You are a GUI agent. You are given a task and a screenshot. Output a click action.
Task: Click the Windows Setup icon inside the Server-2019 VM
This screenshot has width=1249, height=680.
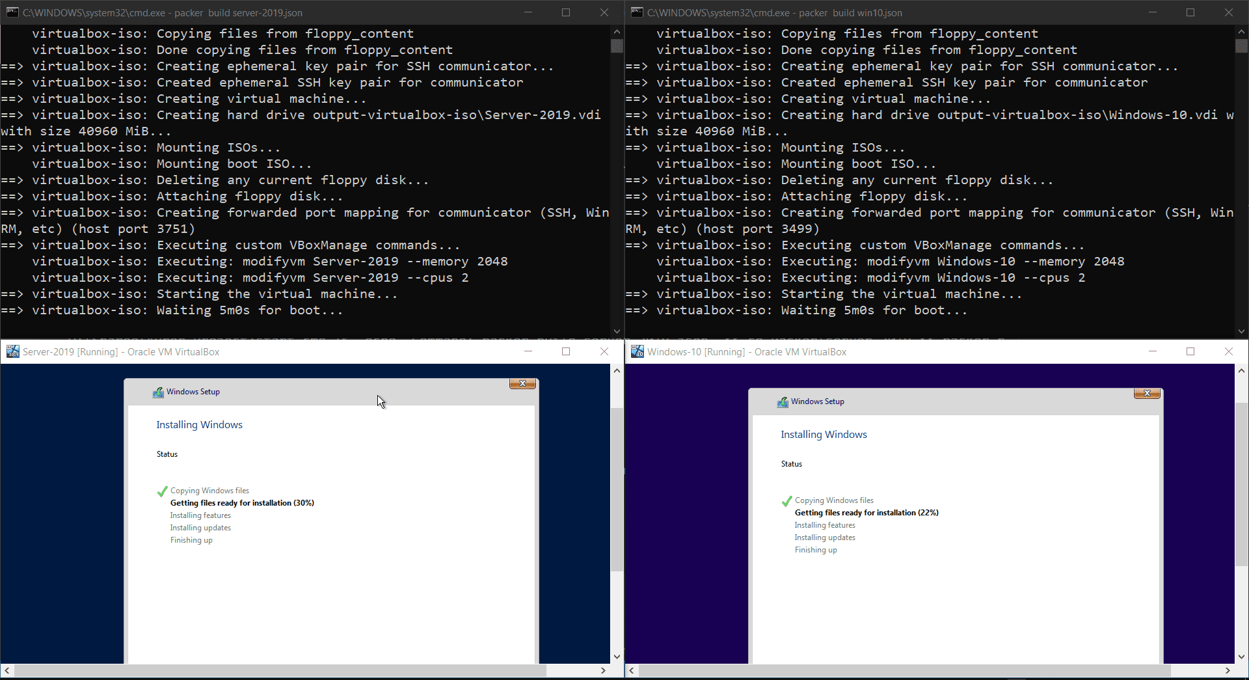pyautogui.click(x=158, y=392)
